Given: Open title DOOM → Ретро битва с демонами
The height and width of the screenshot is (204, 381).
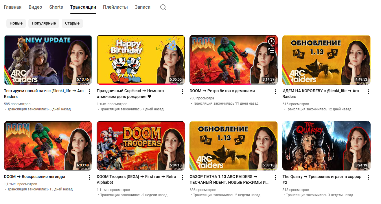Looking at the screenshot, I should click(x=222, y=91).
